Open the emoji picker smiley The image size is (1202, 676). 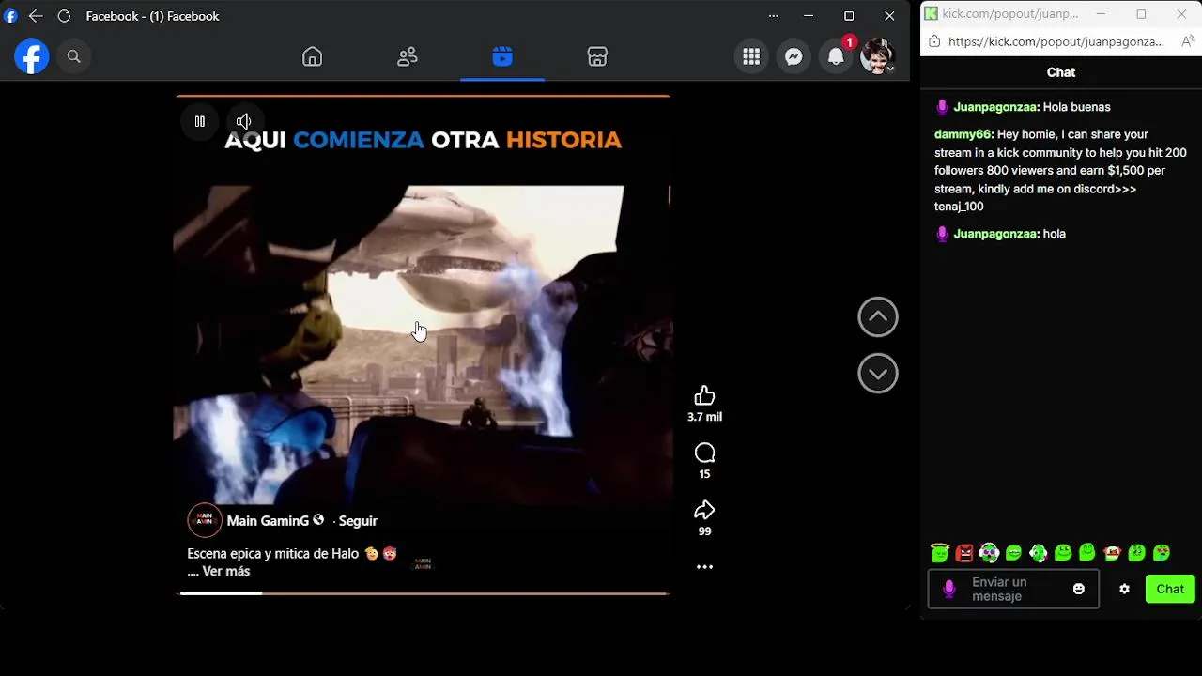point(1078,590)
